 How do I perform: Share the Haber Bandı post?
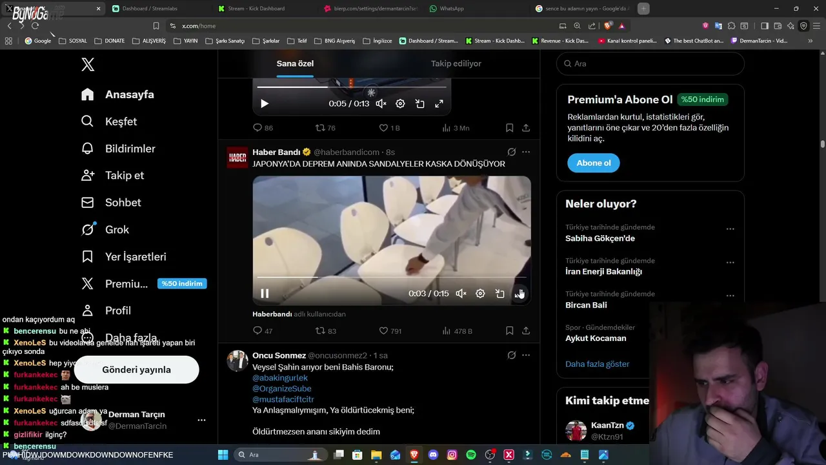(x=526, y=331)
